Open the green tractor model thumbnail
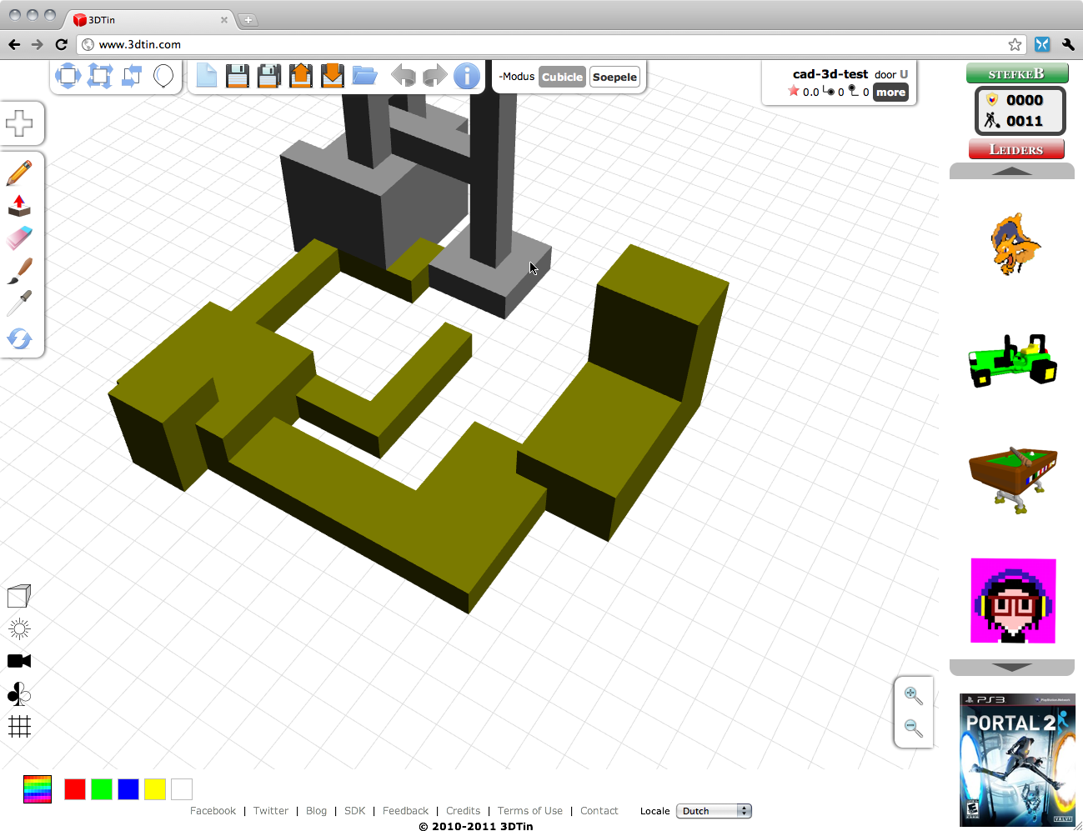The width and height of the screenshot is (1083, 831). (1013, 360)
